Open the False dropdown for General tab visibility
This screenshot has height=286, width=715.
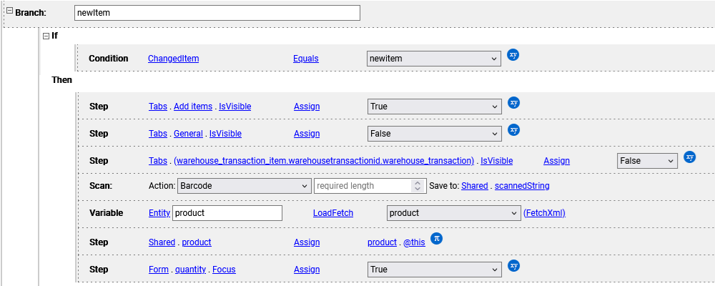tap(434, 134)
